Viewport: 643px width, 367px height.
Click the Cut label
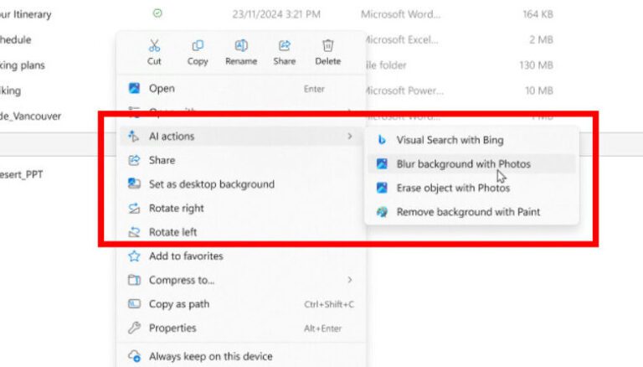(x=154, y=61)
